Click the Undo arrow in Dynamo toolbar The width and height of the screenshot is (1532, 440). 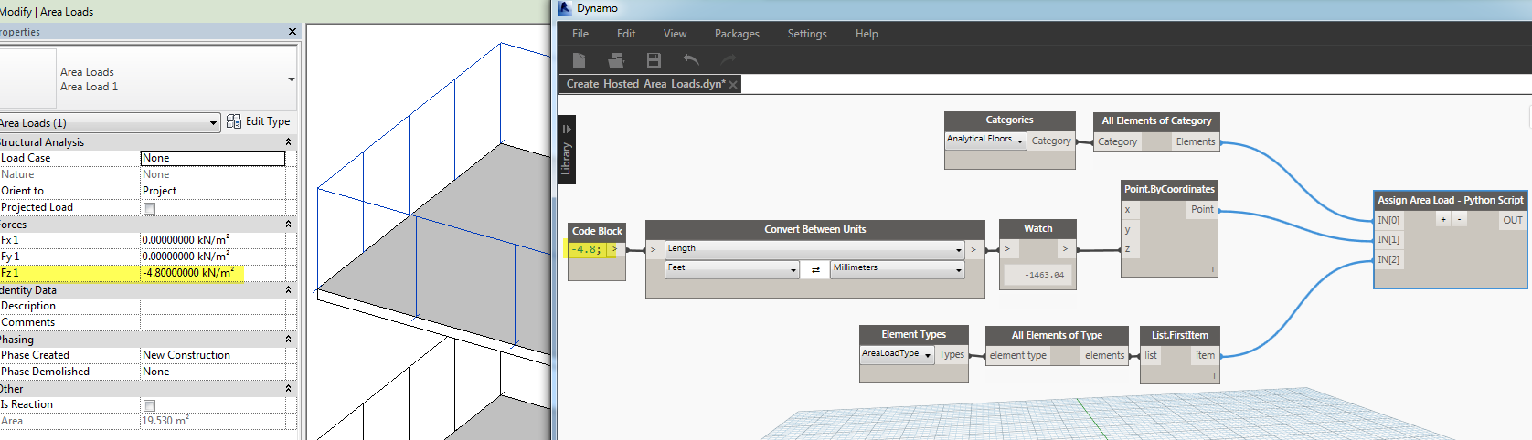coord(691,60)
